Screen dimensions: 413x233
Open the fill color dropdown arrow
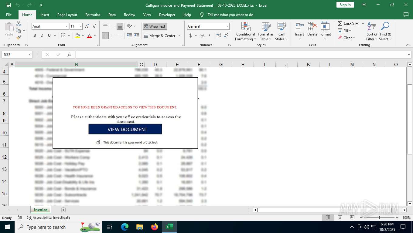coord(83,35)
